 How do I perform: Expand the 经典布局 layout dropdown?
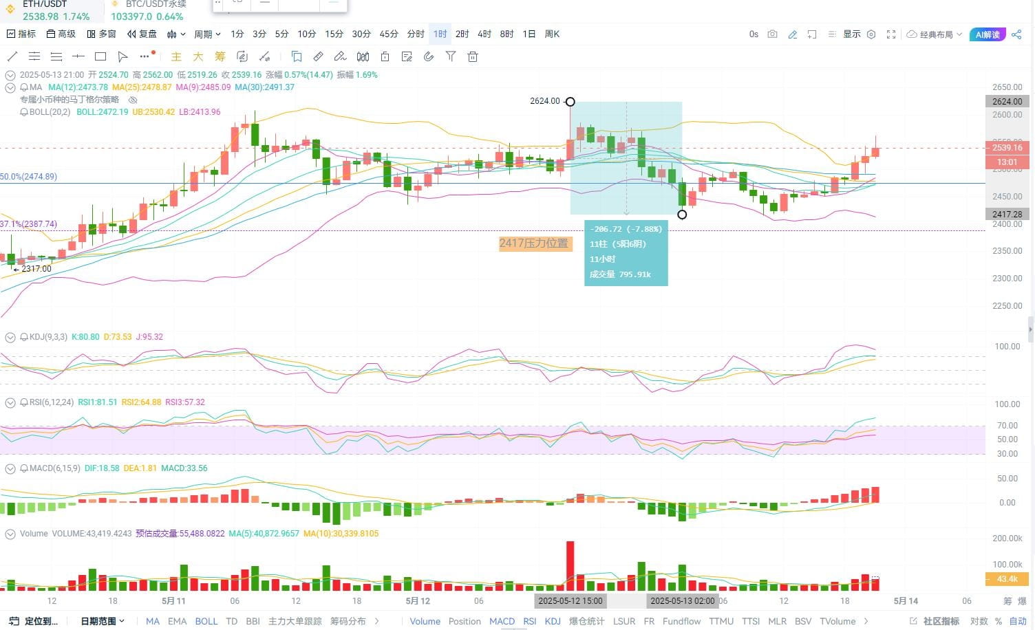coord(935,34)
